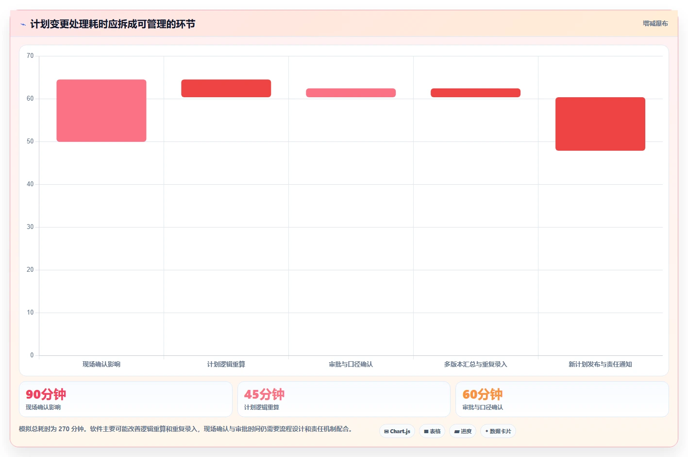Click the 新计划发布与责任通知 waterfall bar

pyautogui.click(x=600, y=124)
